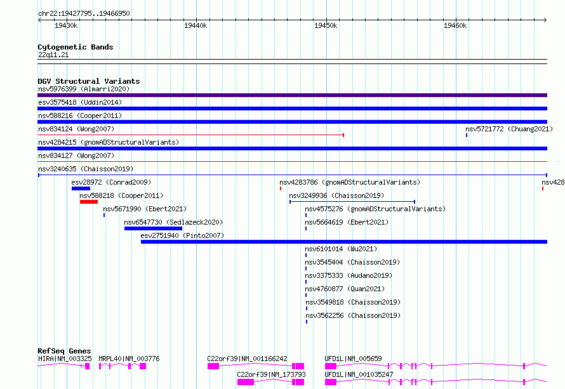Click the nsv3545404 (Chaisson2019) label
The width and height of the screenshot is (565, 389).
coord(352,262)
